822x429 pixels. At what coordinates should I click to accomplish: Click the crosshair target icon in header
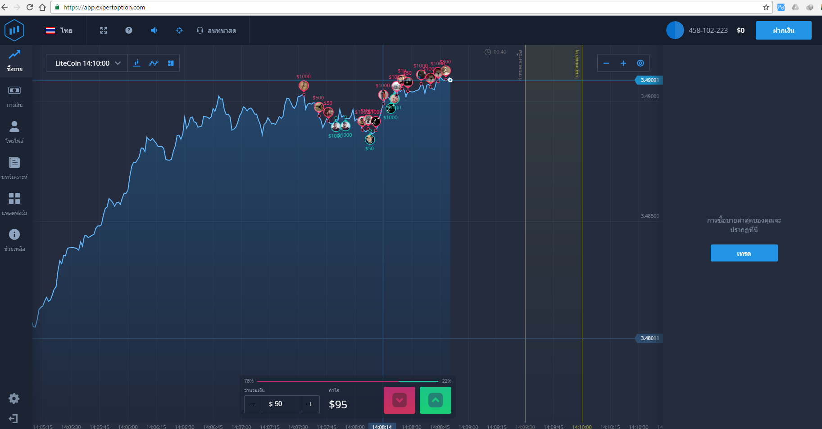click(179, 31)
